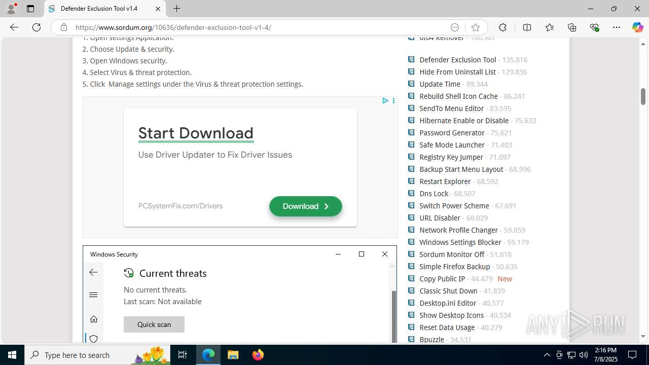Show hidden system tray icons
649x365 pixels.
[x=547, y=355]
